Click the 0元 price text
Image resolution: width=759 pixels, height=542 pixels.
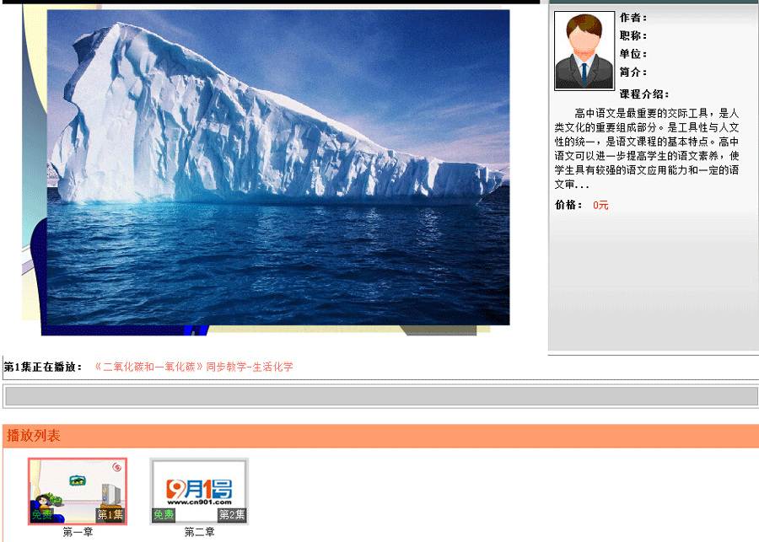600,205
